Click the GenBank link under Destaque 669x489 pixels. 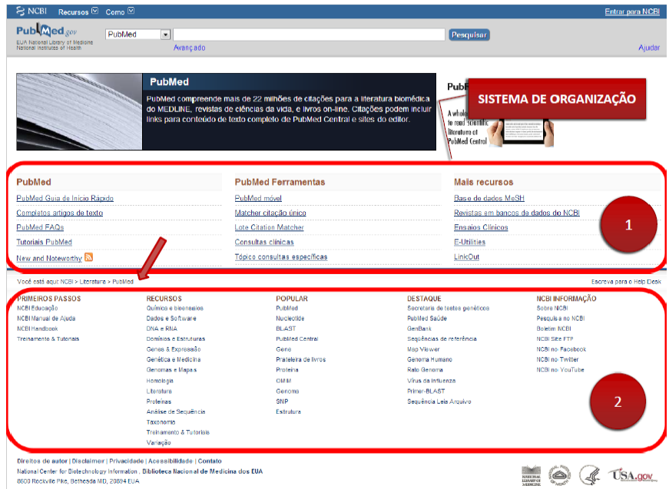click(x=420, y=329)
